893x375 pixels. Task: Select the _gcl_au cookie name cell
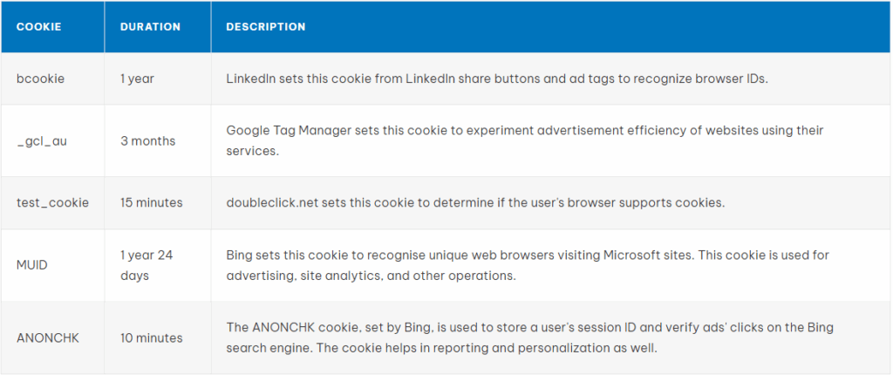tap(41, 140)
